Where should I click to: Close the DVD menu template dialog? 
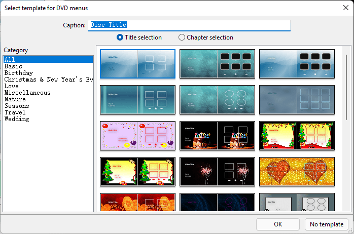pyautogui.click(x=346, y=8)
